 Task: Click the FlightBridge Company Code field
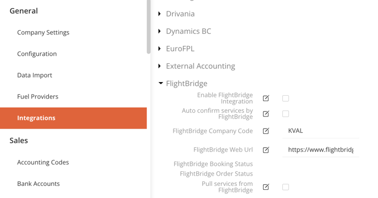321,131
